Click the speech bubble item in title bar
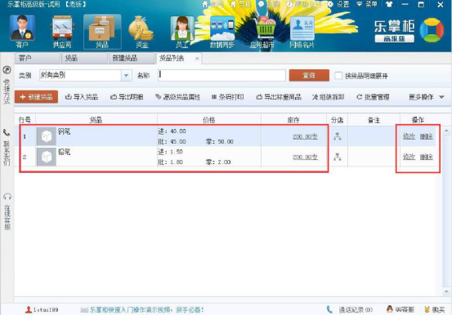Image resolution: width=452 pixels, height=315 pixels. pyautogui.click(x=269, y=4)
